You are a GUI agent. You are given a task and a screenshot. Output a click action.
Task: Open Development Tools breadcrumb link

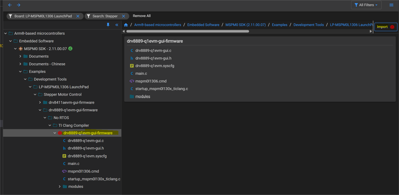point(309,25)
